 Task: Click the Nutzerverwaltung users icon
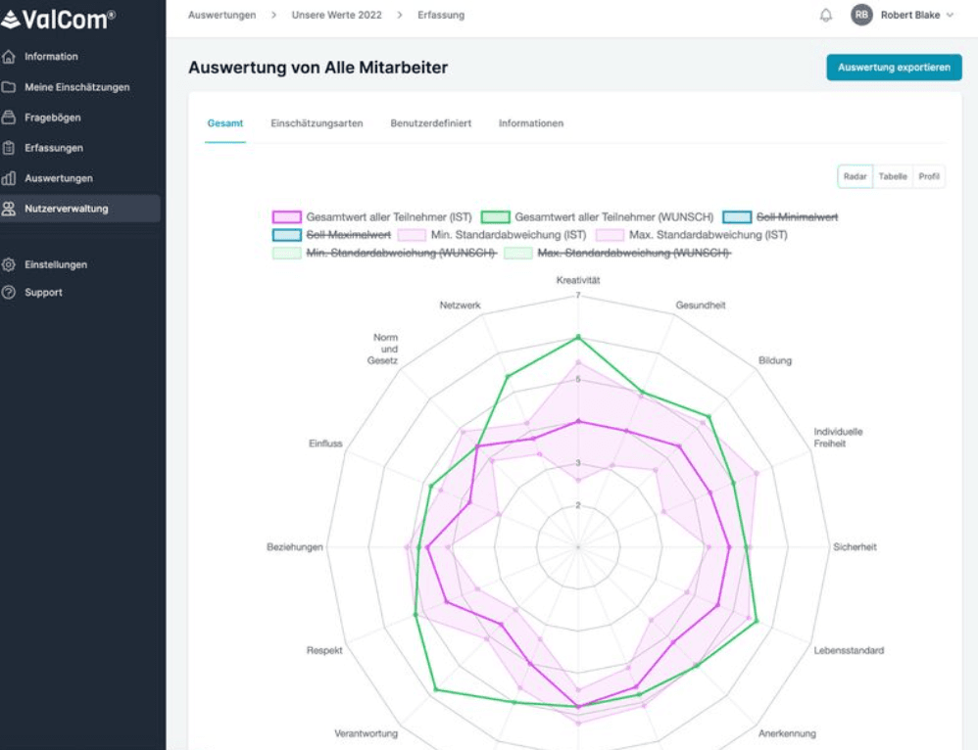click(x=9, y=209)
